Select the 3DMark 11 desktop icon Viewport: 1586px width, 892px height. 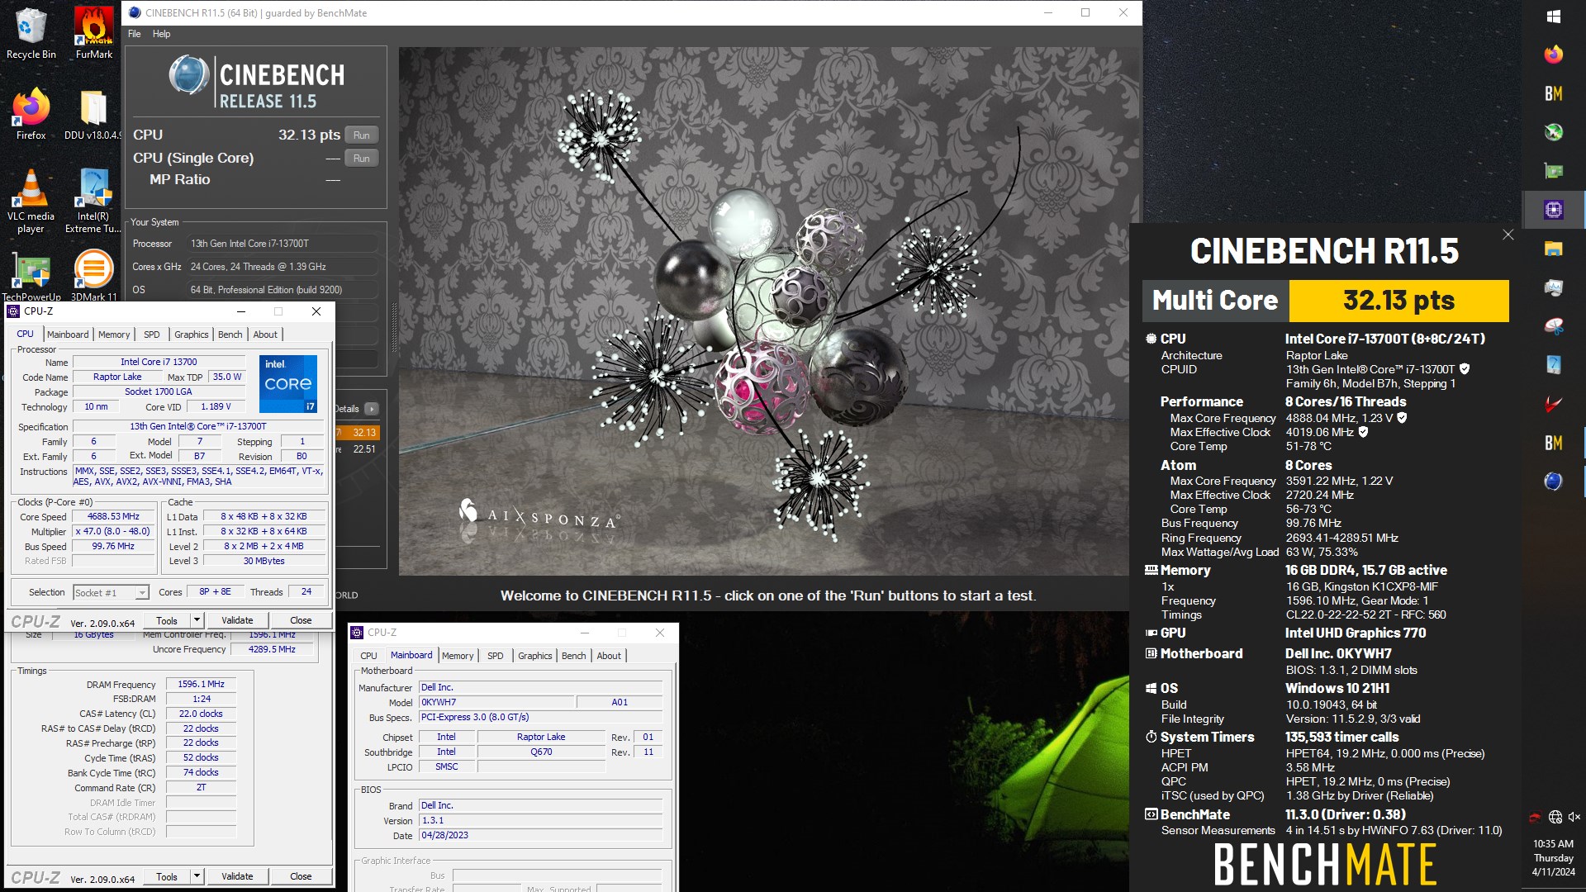[93, 277]
